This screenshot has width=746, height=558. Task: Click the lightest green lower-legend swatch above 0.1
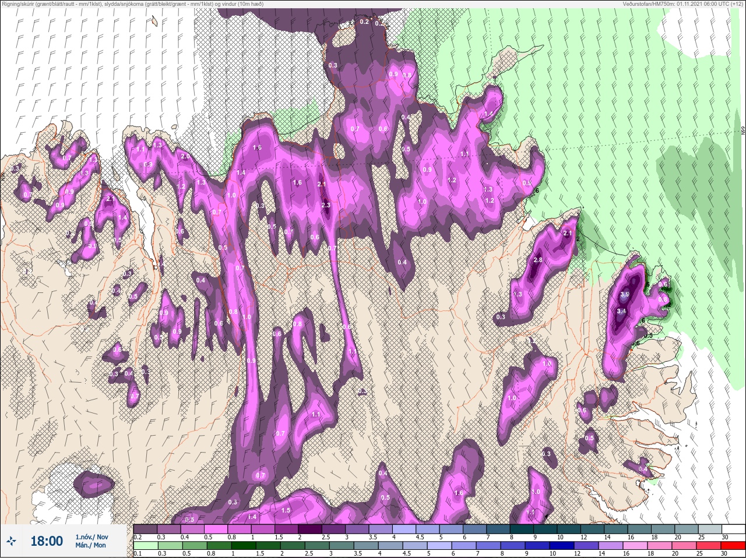(145, 546)
